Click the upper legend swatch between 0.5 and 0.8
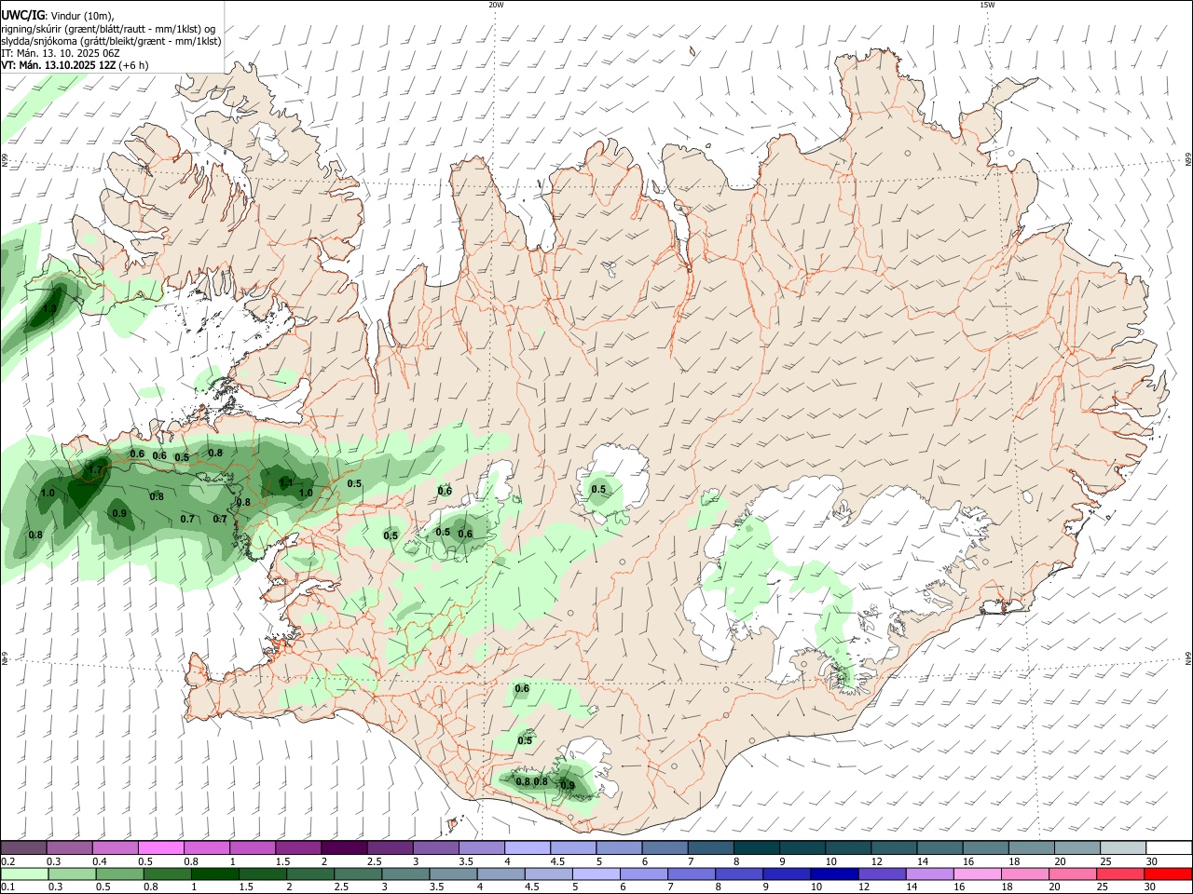Image resolution: width=1193 pixels, height=894 pixels. coord(160,848)
